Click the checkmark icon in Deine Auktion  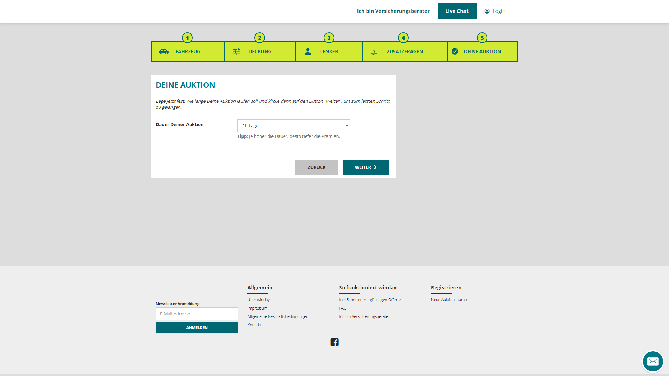(455, 52)
